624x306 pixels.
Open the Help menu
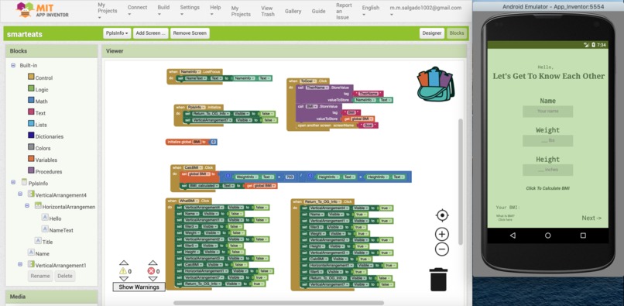[215, 10]
